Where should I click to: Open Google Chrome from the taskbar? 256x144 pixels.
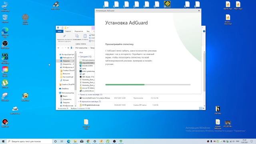tap(88, 141)
